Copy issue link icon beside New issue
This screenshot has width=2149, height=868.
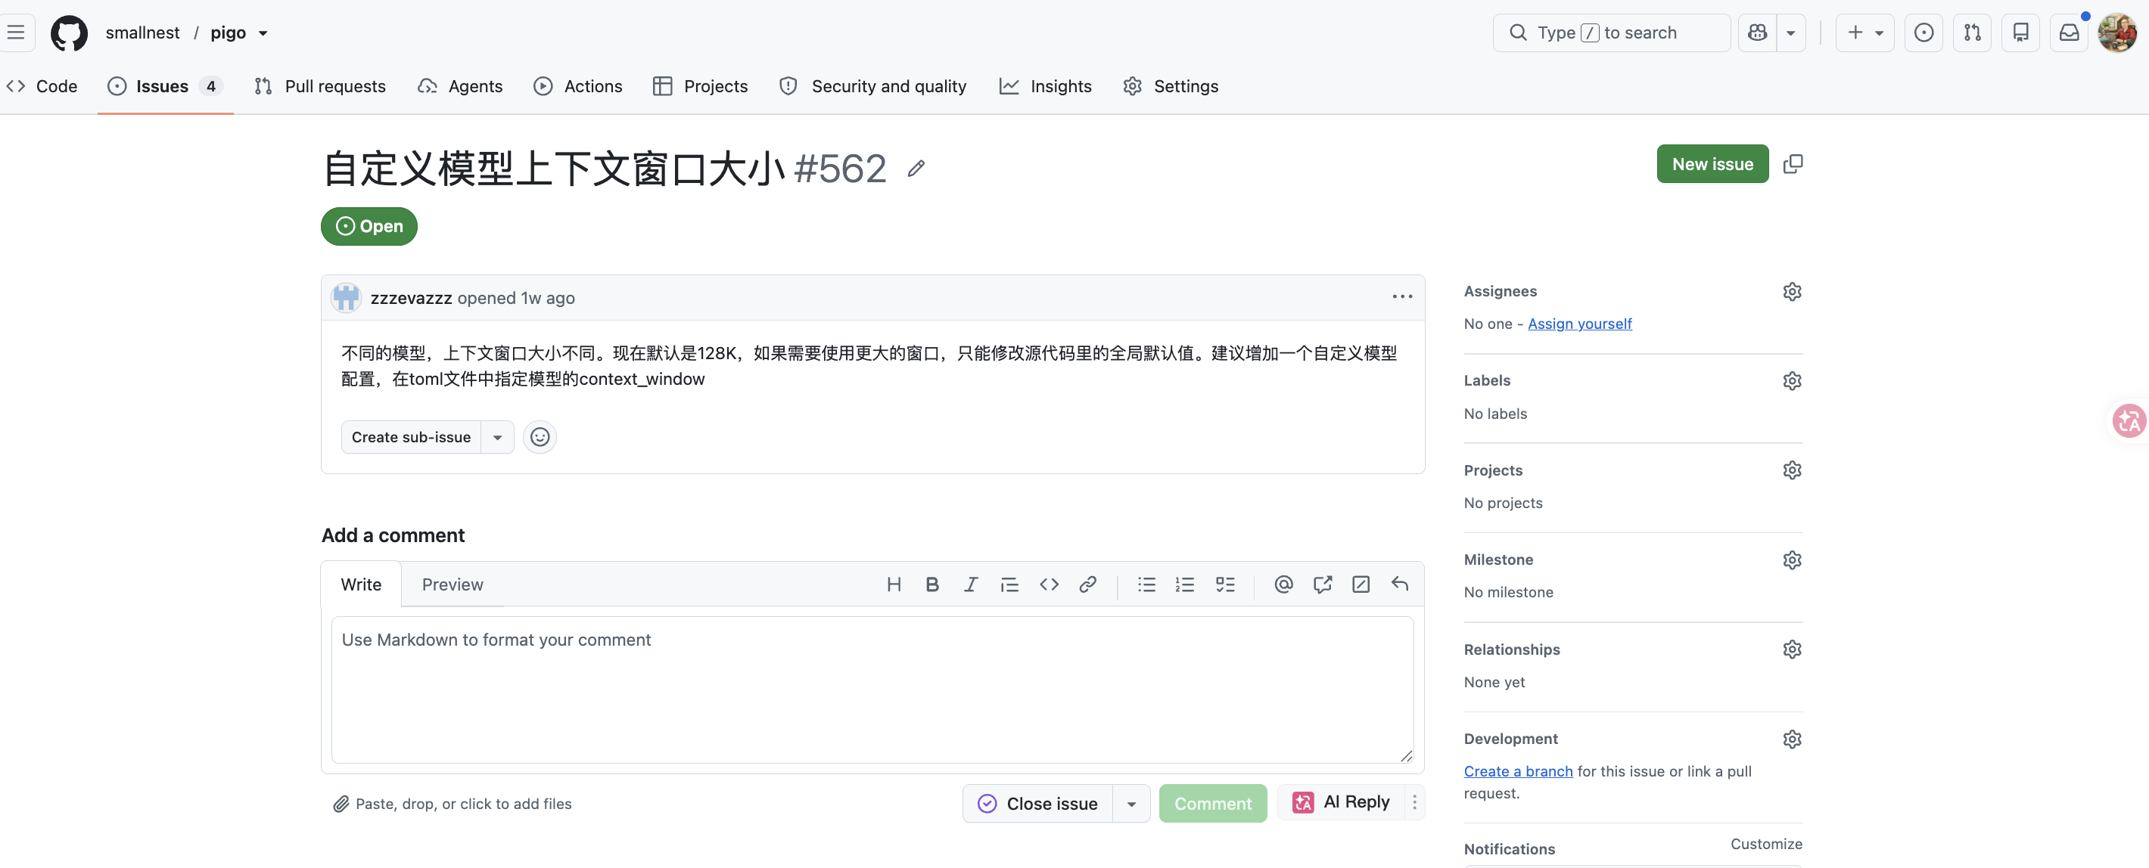pyautogui.click(x=1793, y=164)
